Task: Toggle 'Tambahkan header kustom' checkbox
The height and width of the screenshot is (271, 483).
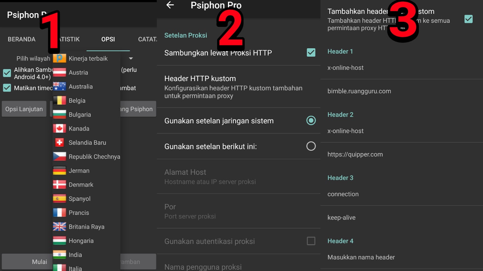Action: tap(469, 19)
